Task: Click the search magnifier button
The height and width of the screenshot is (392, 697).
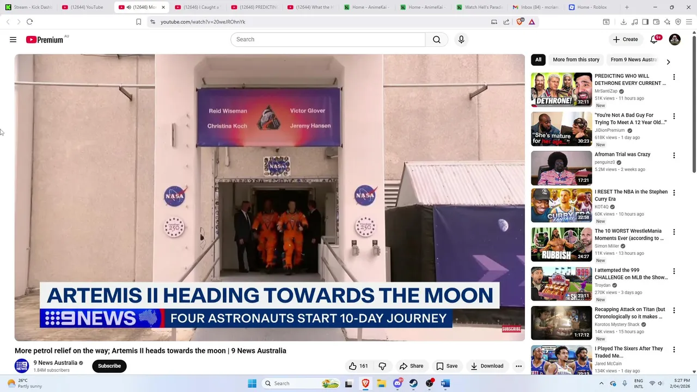Action: pyautogui.click(x=437, y=40)
